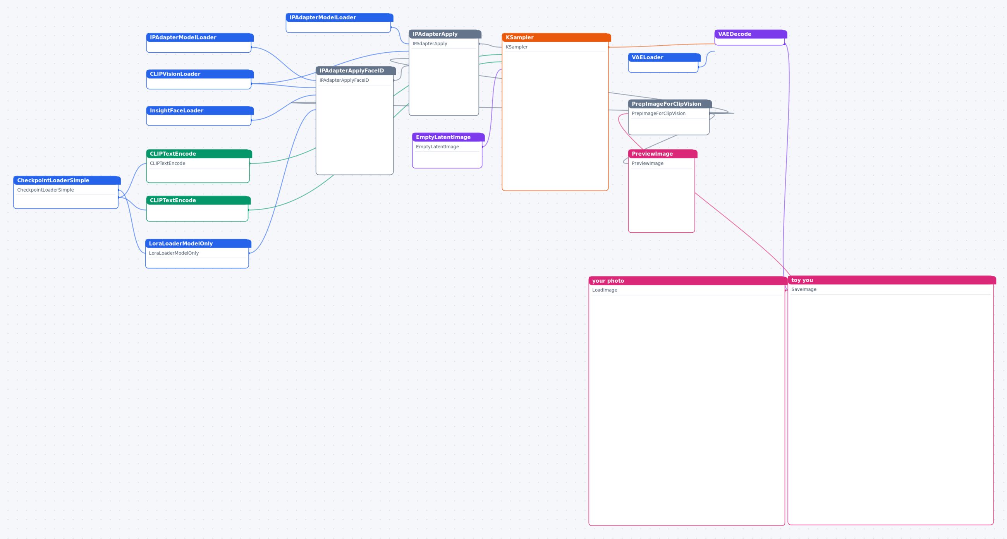Click the lower CLIPTextEncode node header
Image resolution: width=1007 pixels, height=539 pixels.
pyautogui.click(x=198, y=201)
